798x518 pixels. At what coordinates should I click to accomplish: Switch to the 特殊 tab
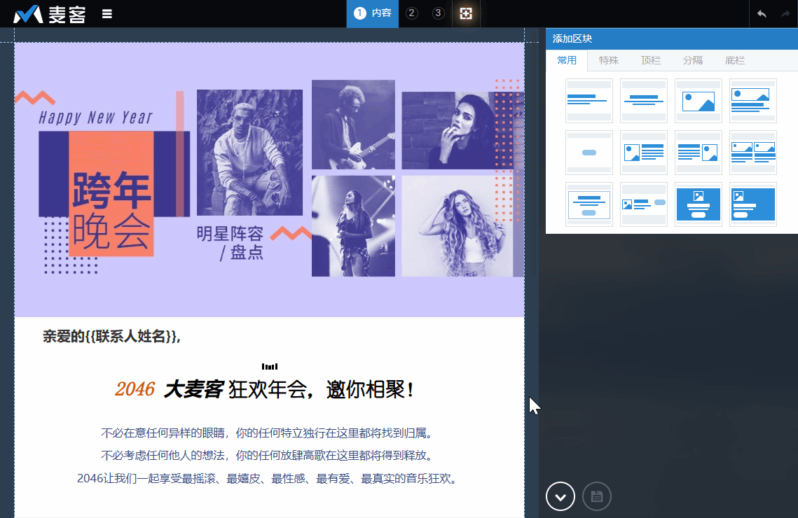point(609,61)
